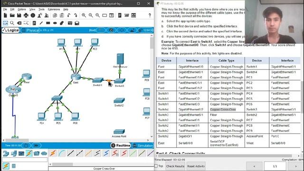Screen dimensions: 304x171
Task: Select the Network Devices category icon
Action: point(6,153)
